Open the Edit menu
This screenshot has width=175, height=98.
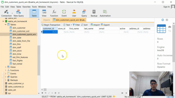(x=7, y=7)
